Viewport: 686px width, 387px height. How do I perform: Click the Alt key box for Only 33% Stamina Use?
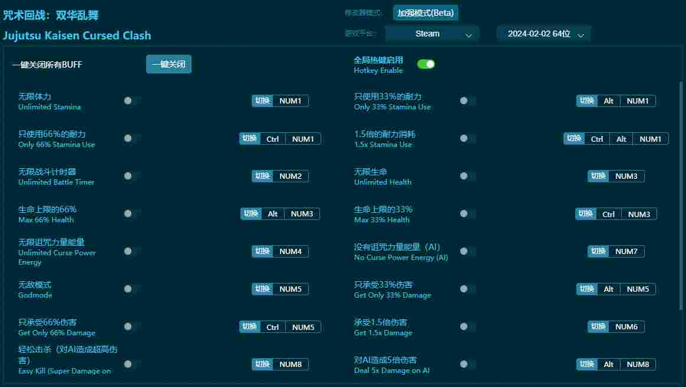[x=609, y=101]
